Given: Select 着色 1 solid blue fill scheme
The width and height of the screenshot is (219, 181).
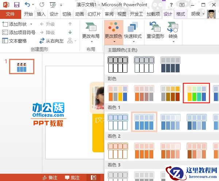Looking at the screenshot, I should tap(144, 122).
